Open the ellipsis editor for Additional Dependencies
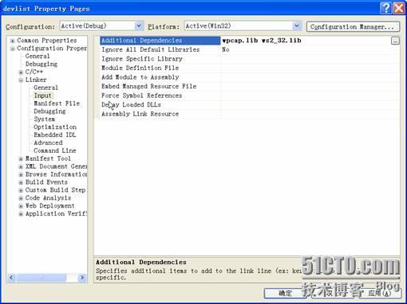Image resolution: width=407 pixels, height=304 pixels. (395, 41)
